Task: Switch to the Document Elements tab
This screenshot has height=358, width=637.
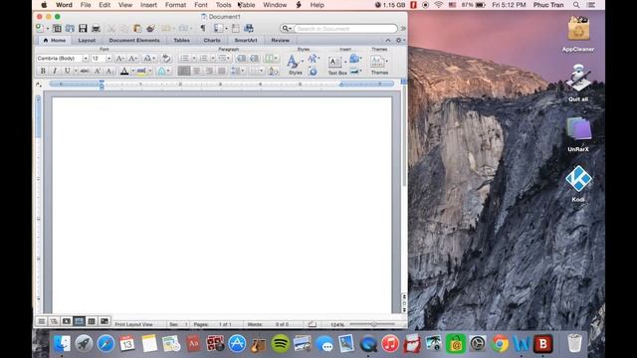Action: pos(134,40)
